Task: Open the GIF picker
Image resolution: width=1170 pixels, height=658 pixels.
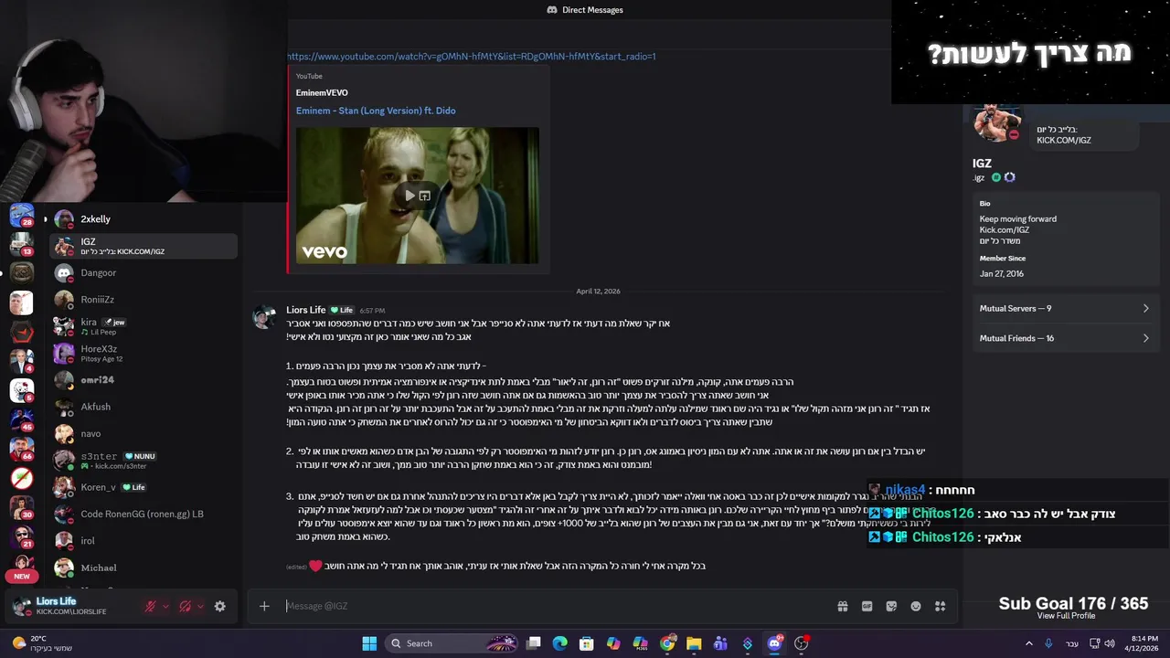Action: point(867,606)
